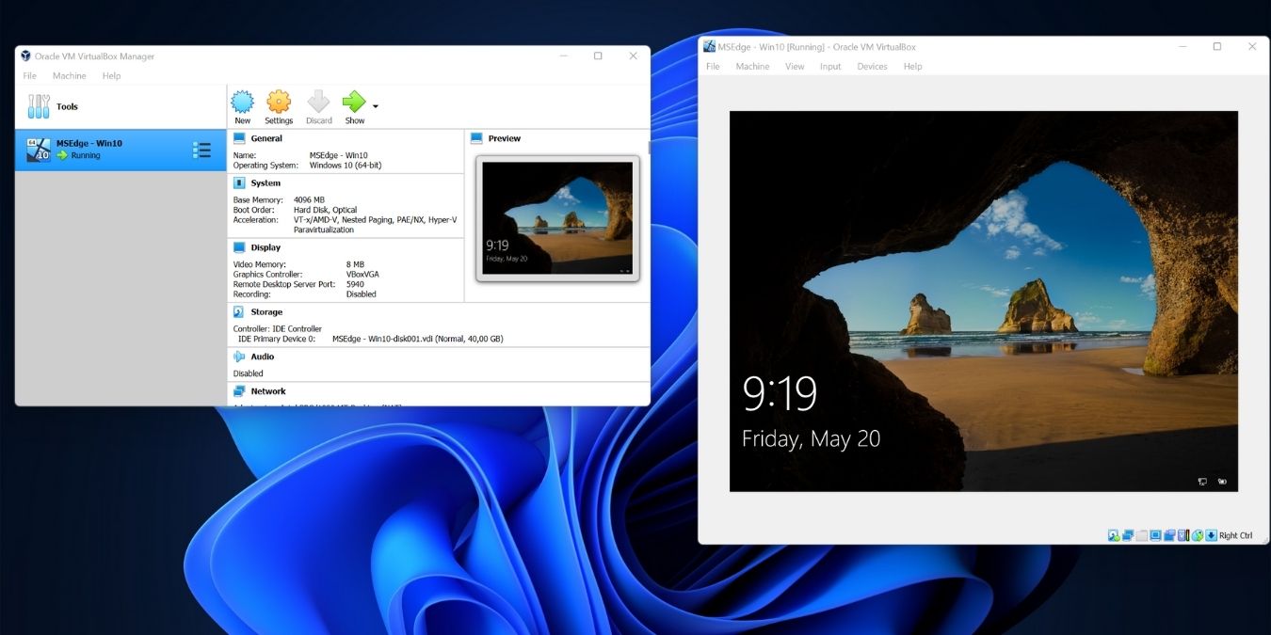Open VM Settings using the gear icon
The image size is (1271, 635).
pos(279,105)
